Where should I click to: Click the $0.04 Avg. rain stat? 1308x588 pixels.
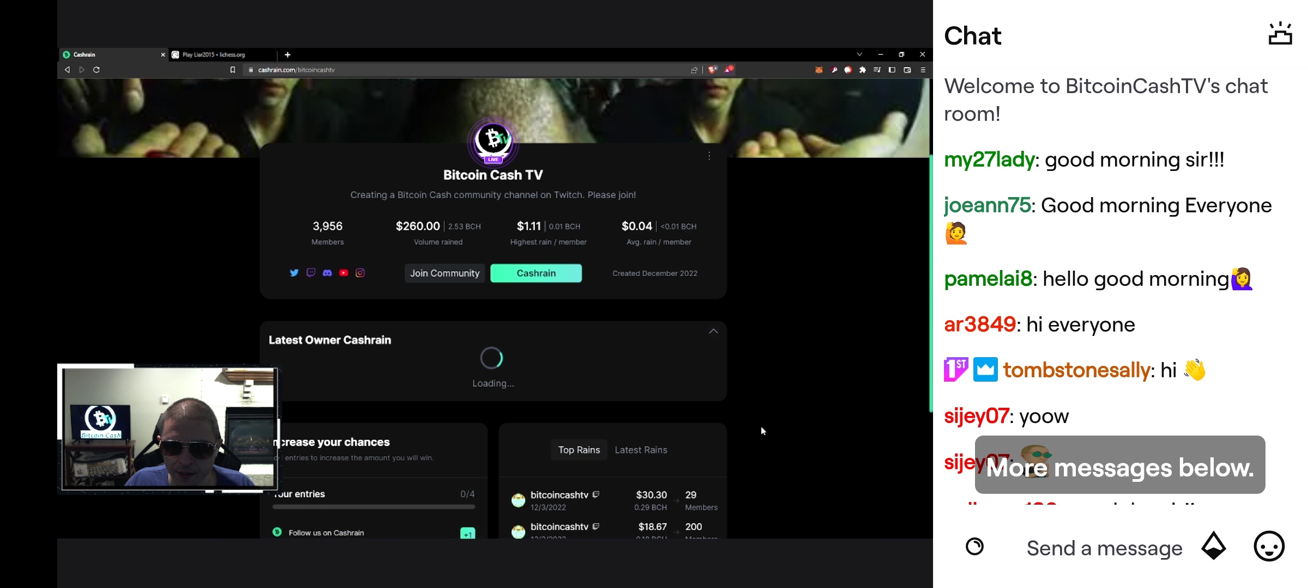coord(659,232)
